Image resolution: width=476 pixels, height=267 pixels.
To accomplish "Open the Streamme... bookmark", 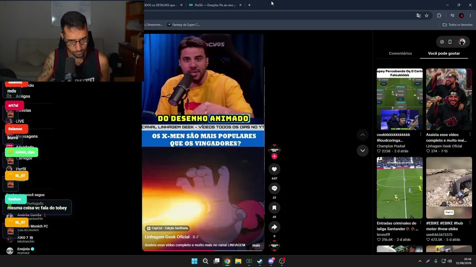I will point(154,25).
